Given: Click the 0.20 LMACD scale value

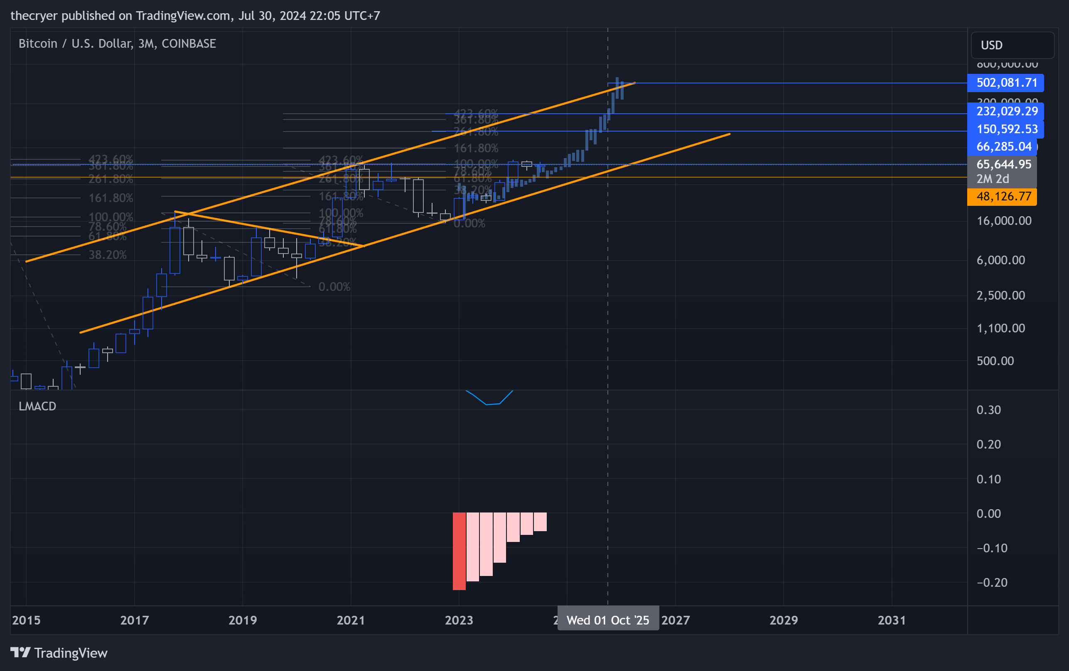Looking at the screenshot, I should 989,444.
